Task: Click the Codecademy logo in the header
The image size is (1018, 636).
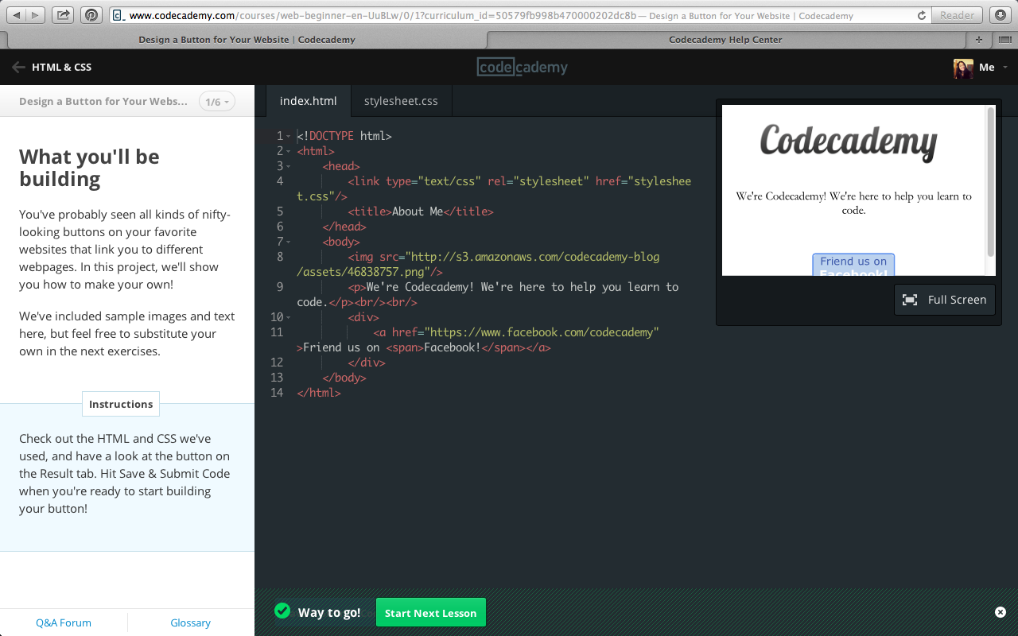Action: tap(522, 67)
